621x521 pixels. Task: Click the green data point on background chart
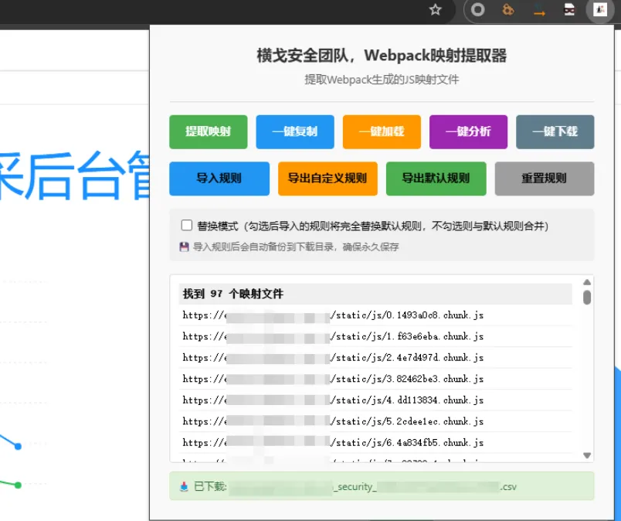point(18,485)
